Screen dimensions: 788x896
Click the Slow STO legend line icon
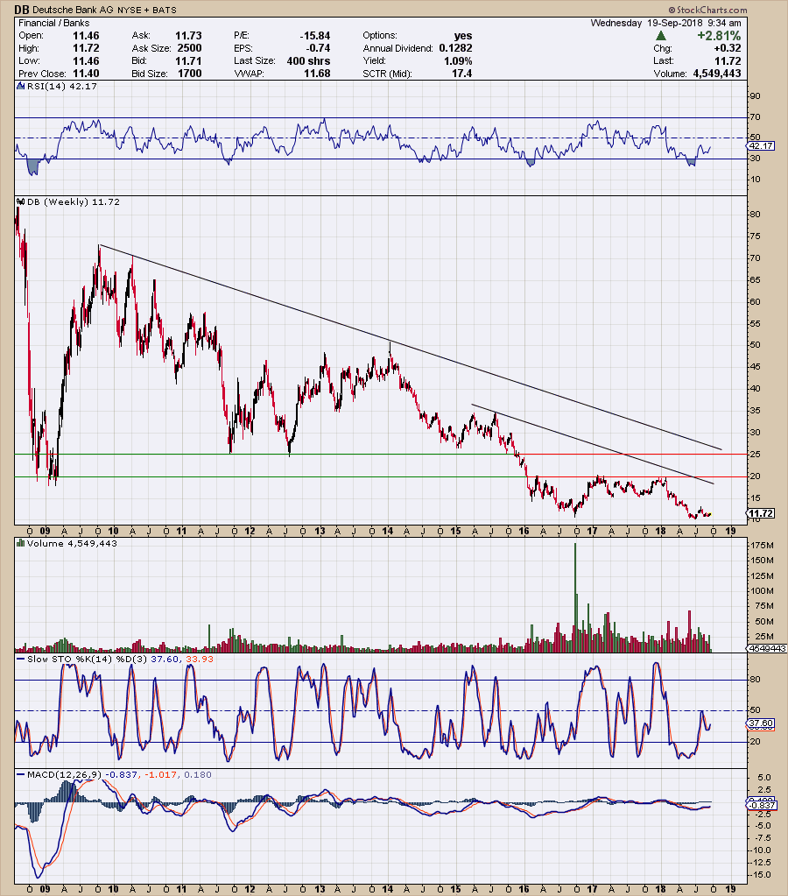(x=20, y=659)
